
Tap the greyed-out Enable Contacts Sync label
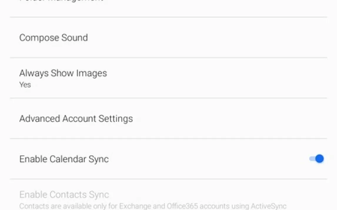click(64, 194)
